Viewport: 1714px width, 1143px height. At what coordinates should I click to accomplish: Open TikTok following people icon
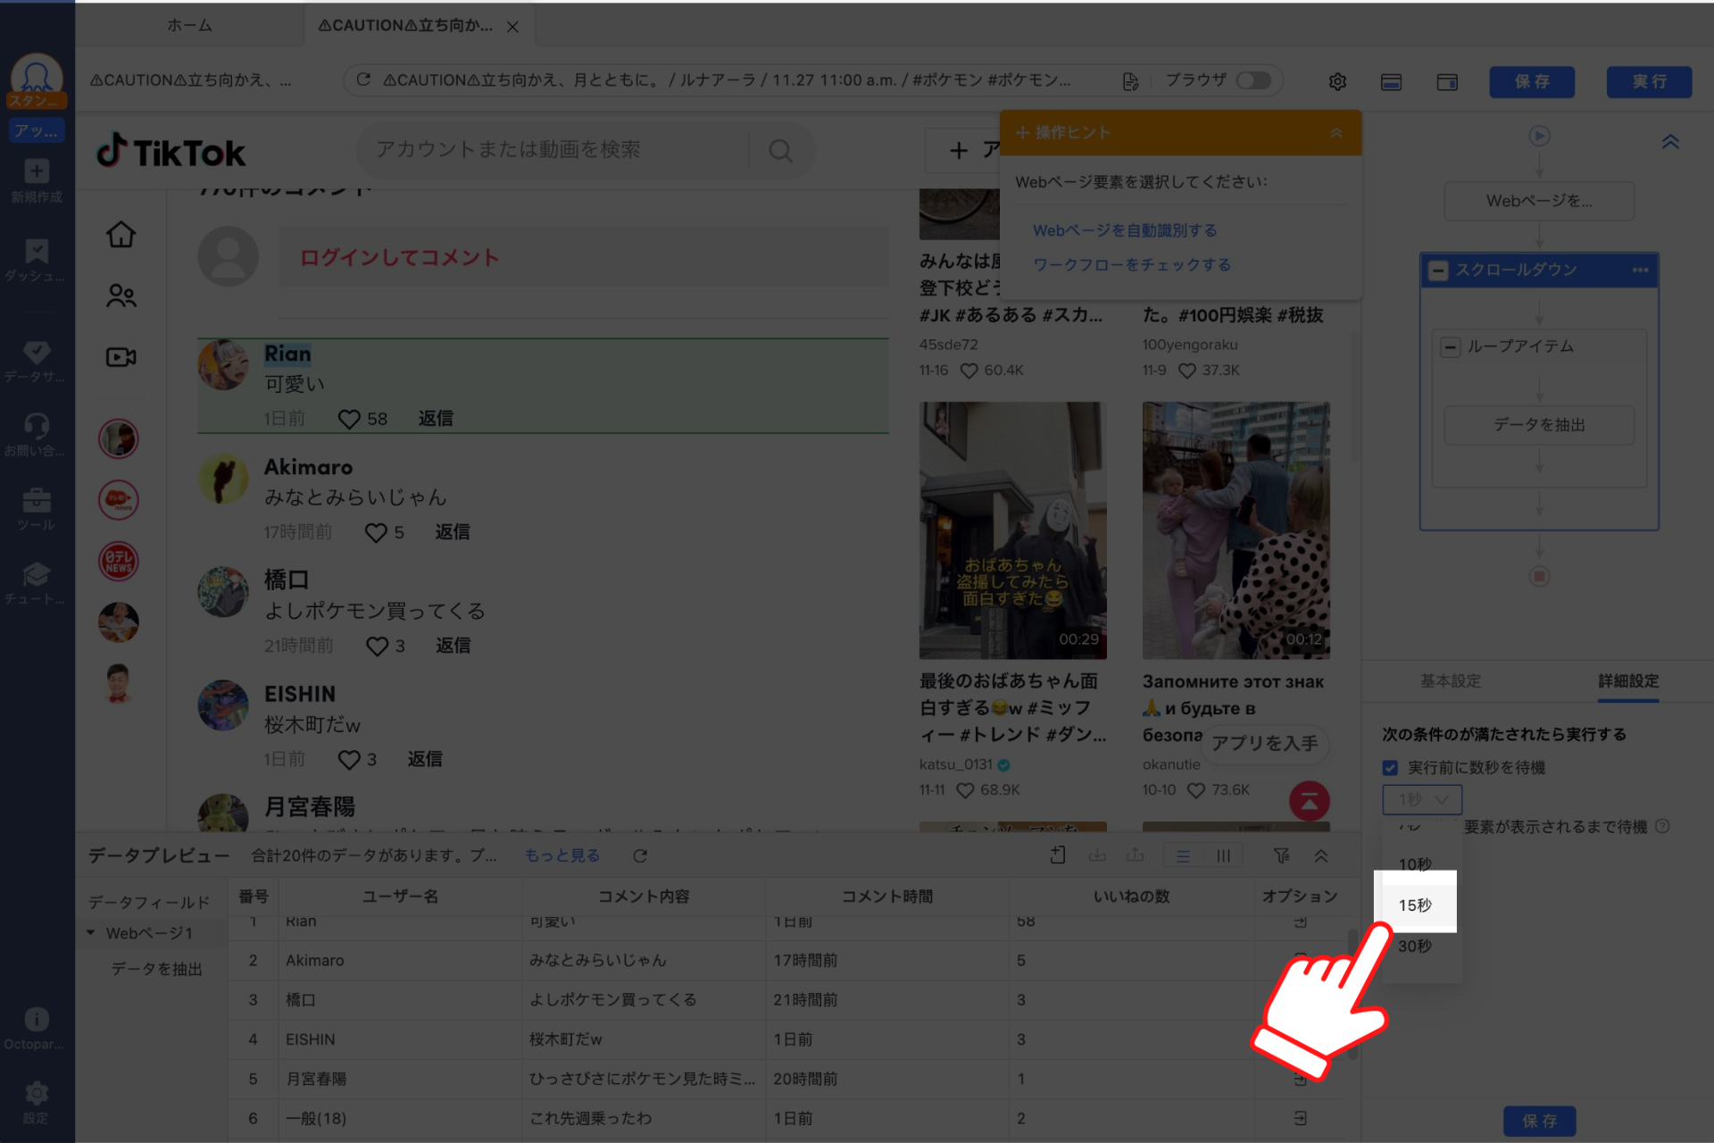(121, 296)
